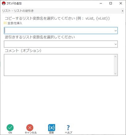Focus the コピーするリスト変数名 text field

[59, 31]
